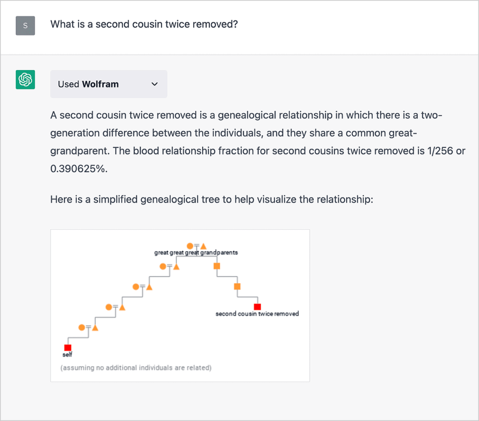Click the red square labeled self
This screenshot has width=479, height=421.
(67, 347)
